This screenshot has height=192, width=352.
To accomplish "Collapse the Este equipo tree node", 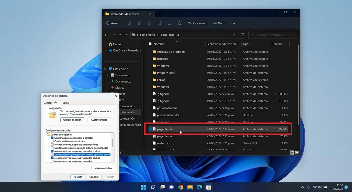I will [105, 69].
